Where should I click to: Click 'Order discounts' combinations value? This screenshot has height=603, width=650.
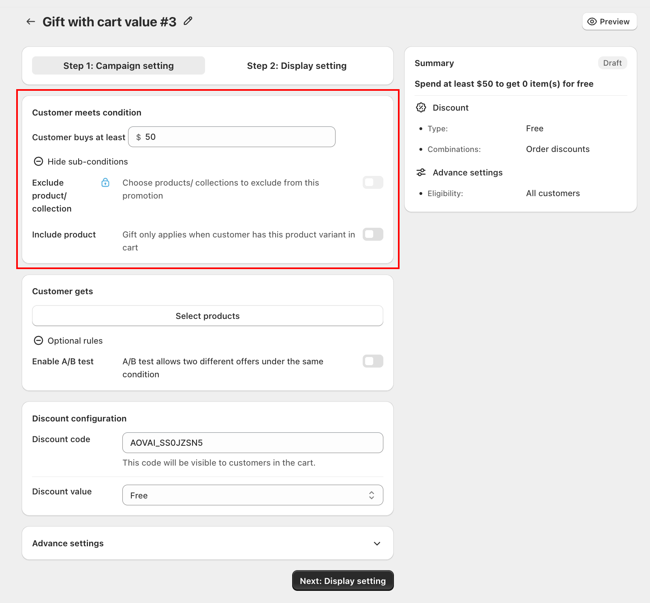pos(558,149)
